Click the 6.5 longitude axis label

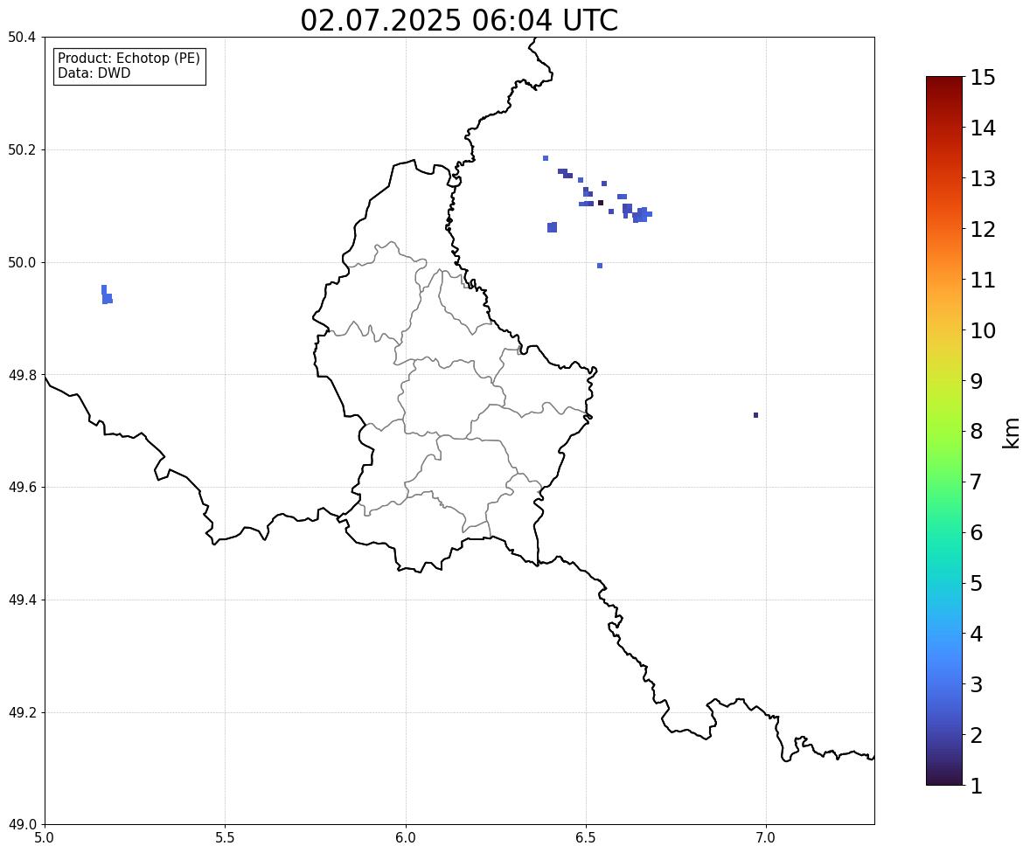[586, 838]
